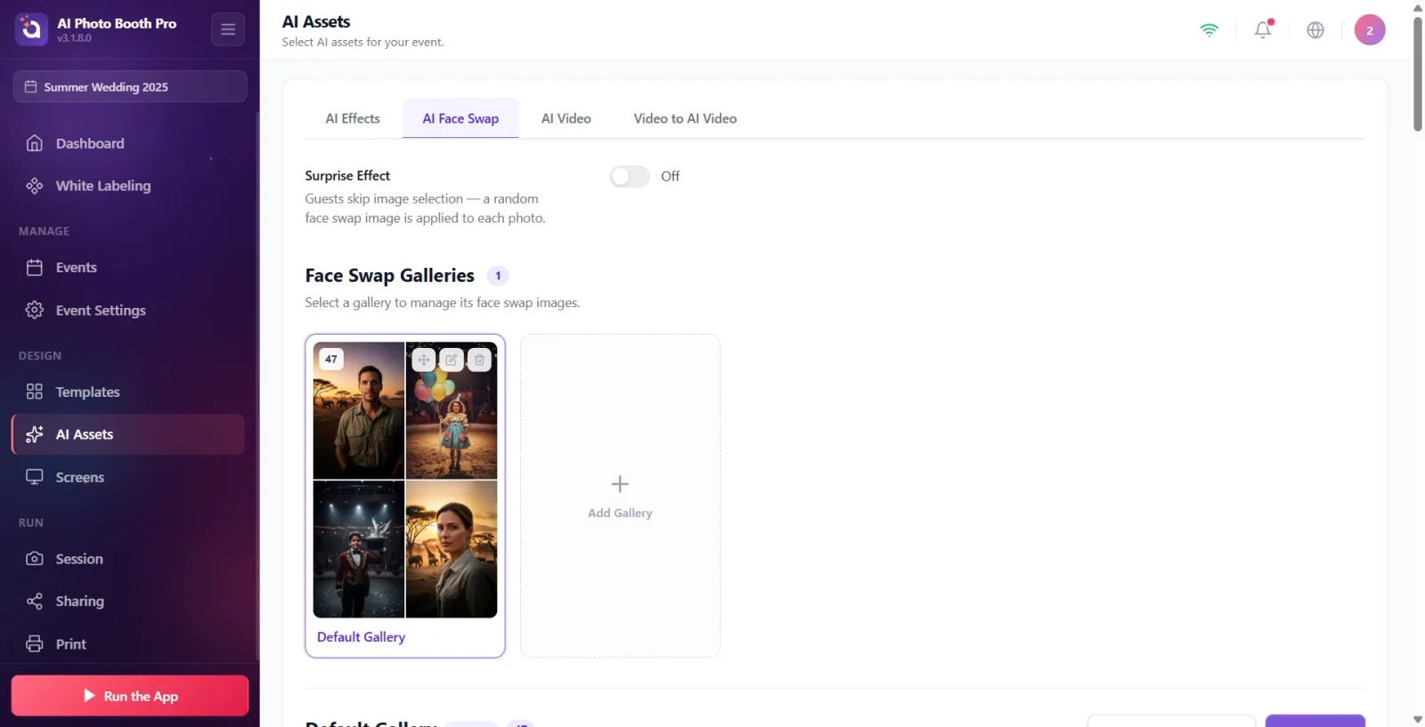The image size is (1425, 727).
Task: Select AI Assets in sidebar
Action: (129, 435)
